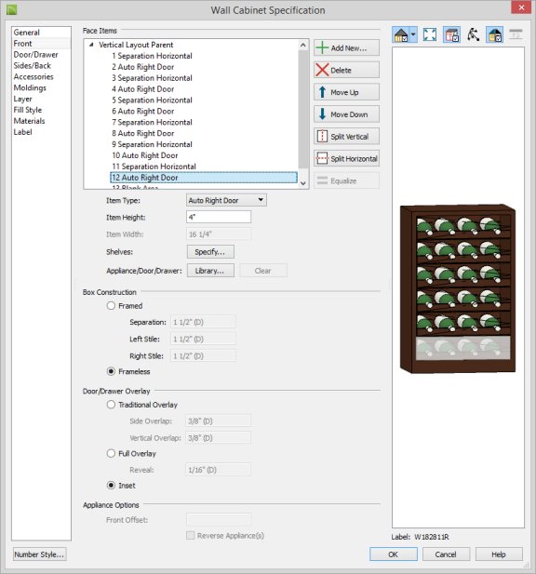Select '7 Separation Horizontal' item

(x=152, y=122)
